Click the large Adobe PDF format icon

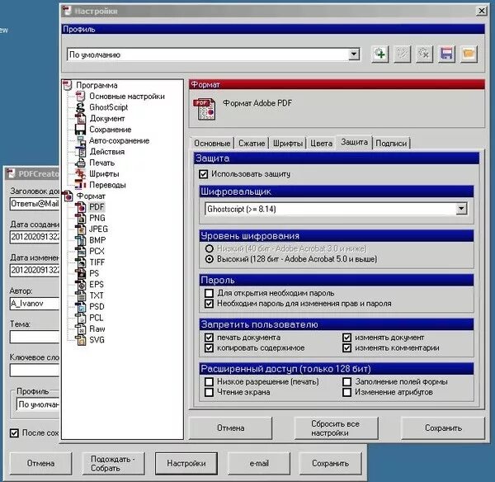[205, 109]
